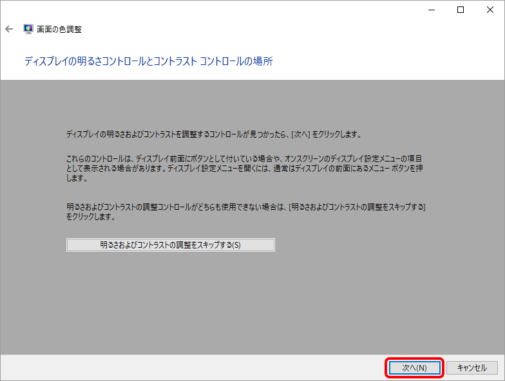505x381 pixels.
Task: Click the paragraph about unavailable adjustment controls
Action: (245, 212)
